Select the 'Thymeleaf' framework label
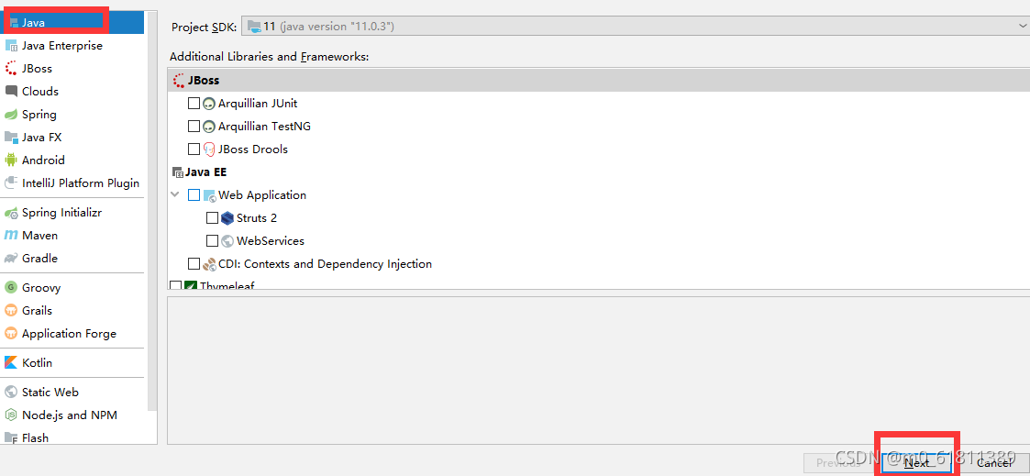 227,285
